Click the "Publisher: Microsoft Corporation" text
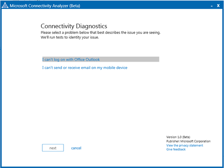Viewport: 224px width, 168px height. 188,141
